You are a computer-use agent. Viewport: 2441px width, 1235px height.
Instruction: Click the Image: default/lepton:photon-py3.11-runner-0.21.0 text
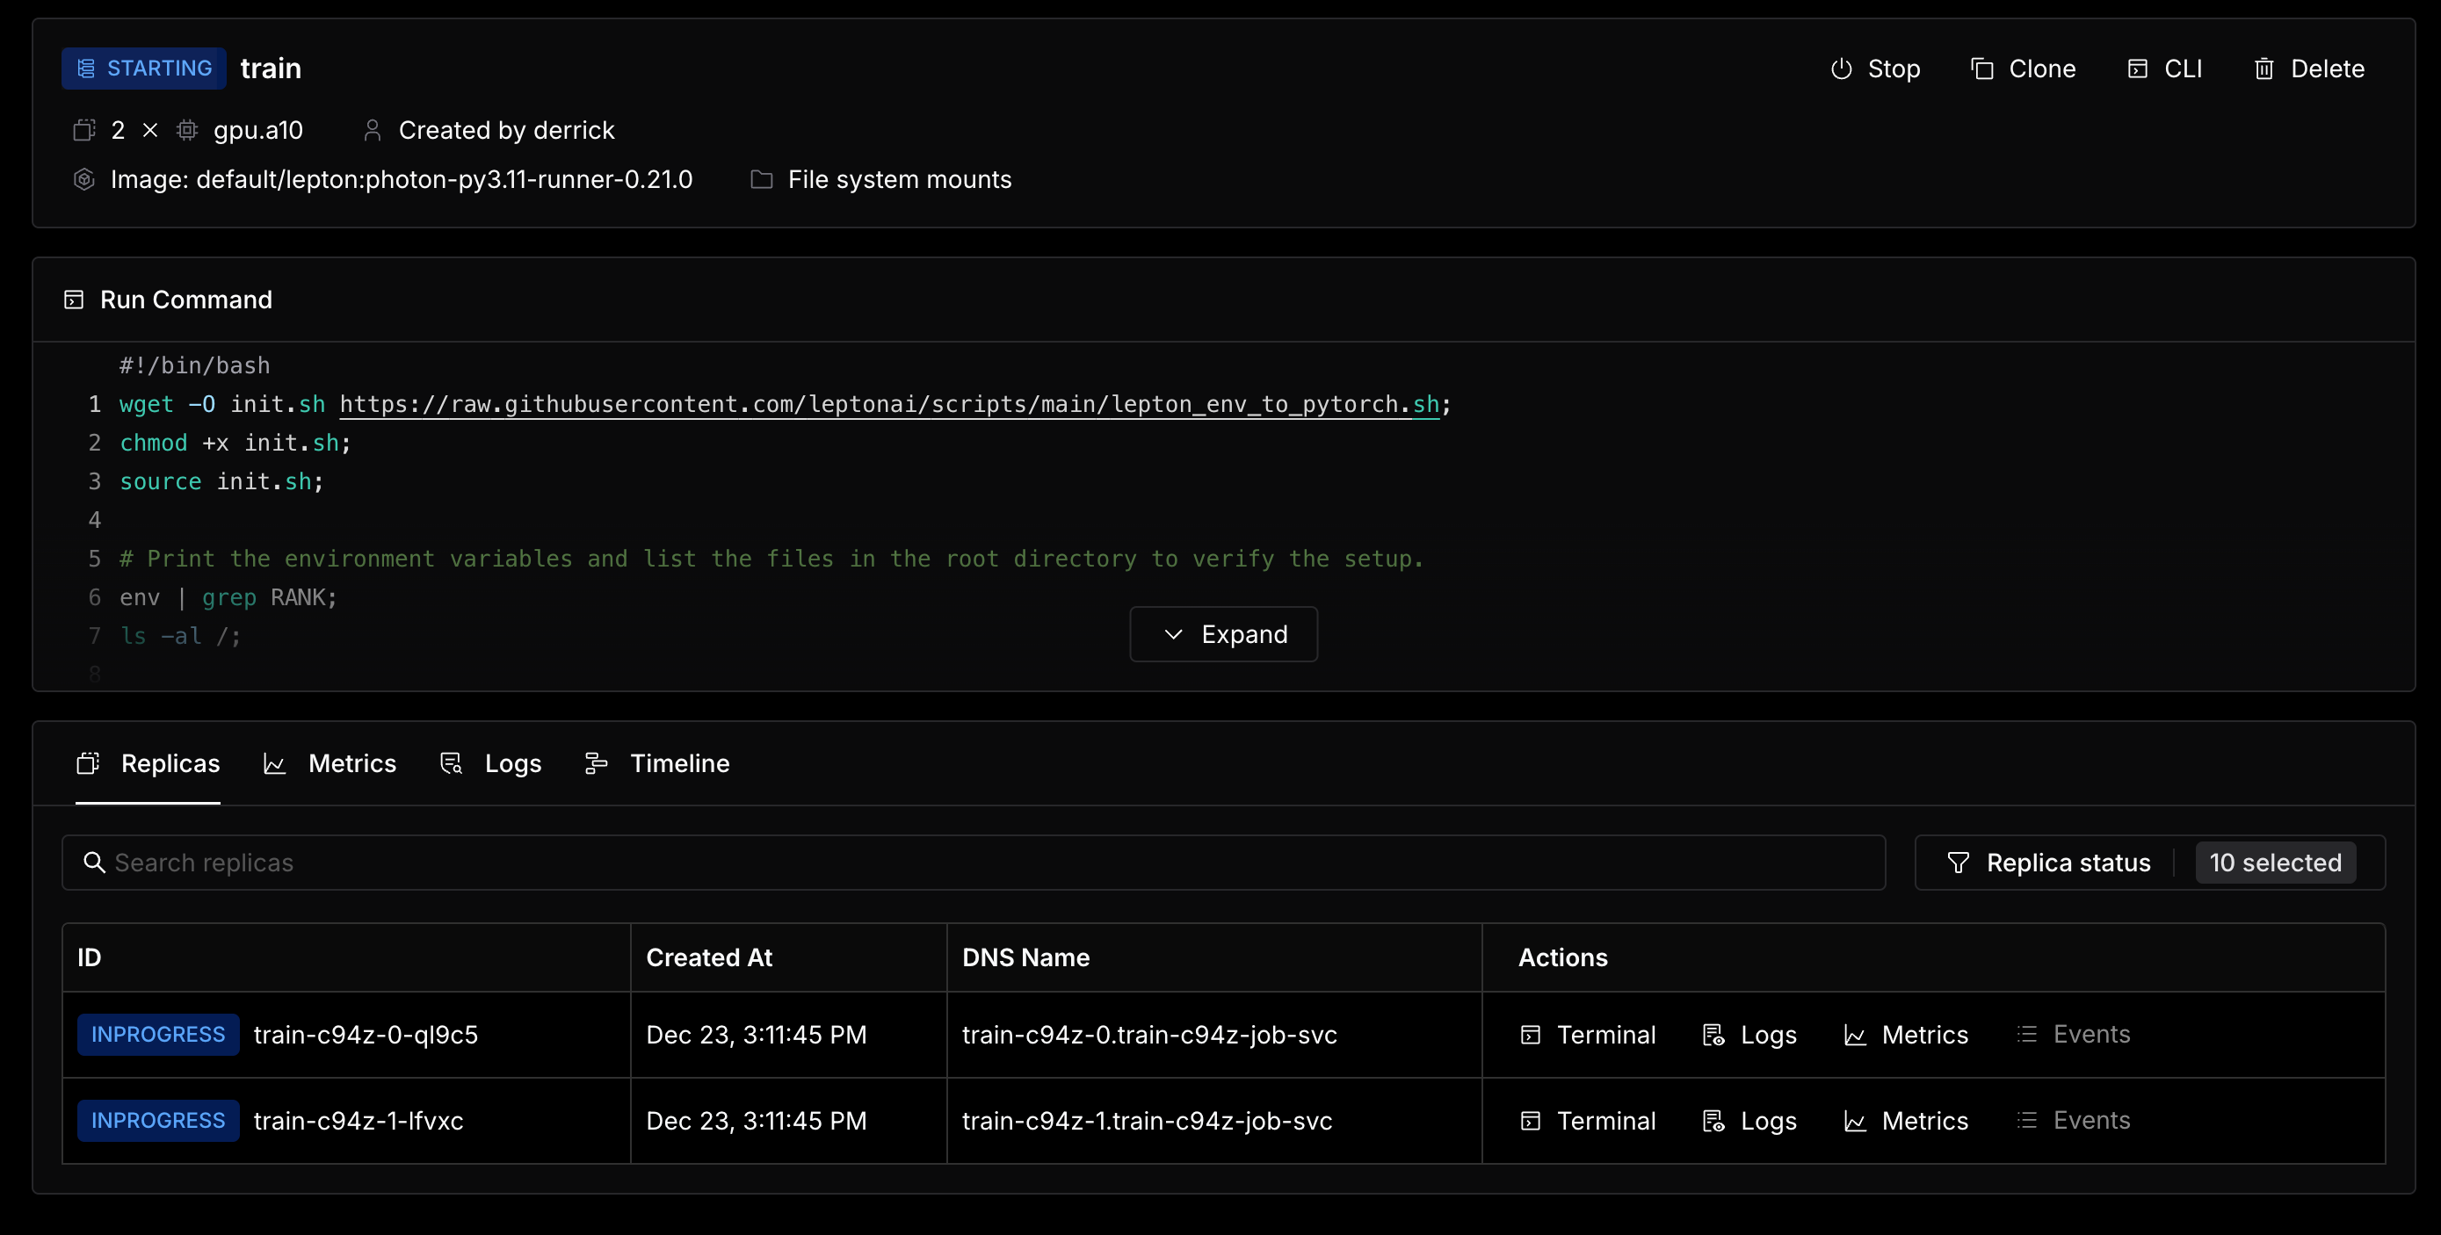point(401,179)
